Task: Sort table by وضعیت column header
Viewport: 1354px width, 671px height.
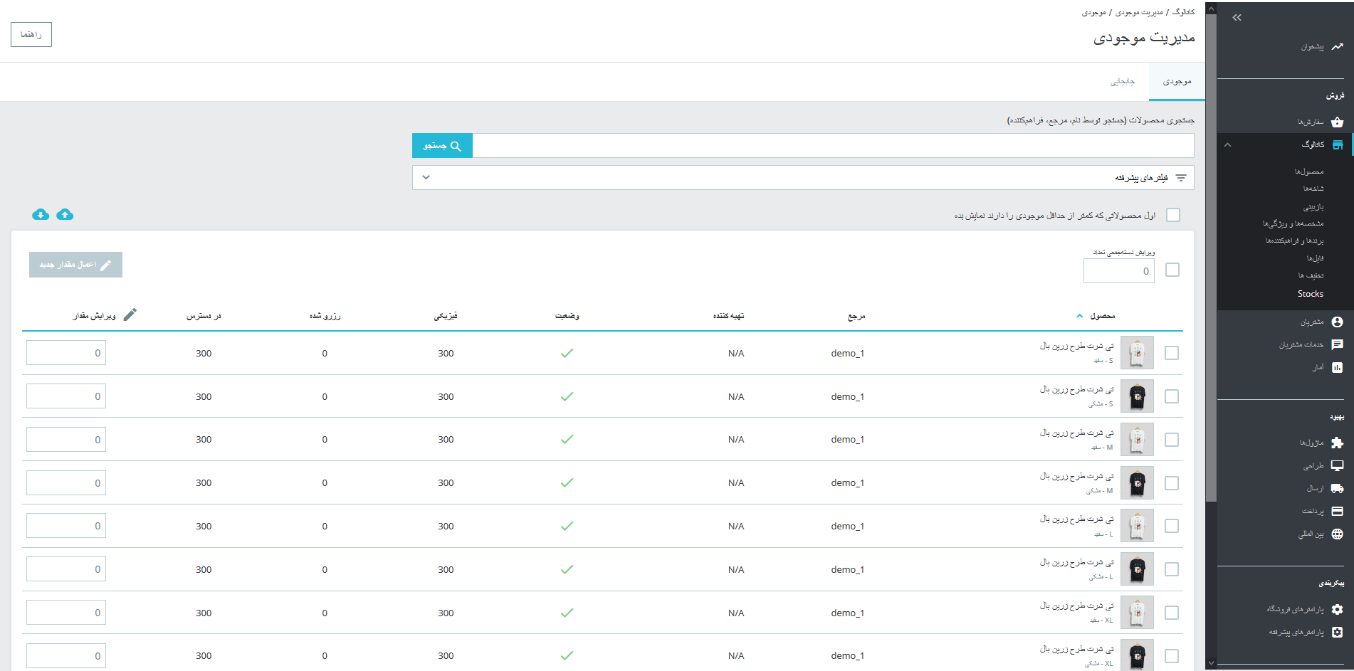Action: [567, 316]
